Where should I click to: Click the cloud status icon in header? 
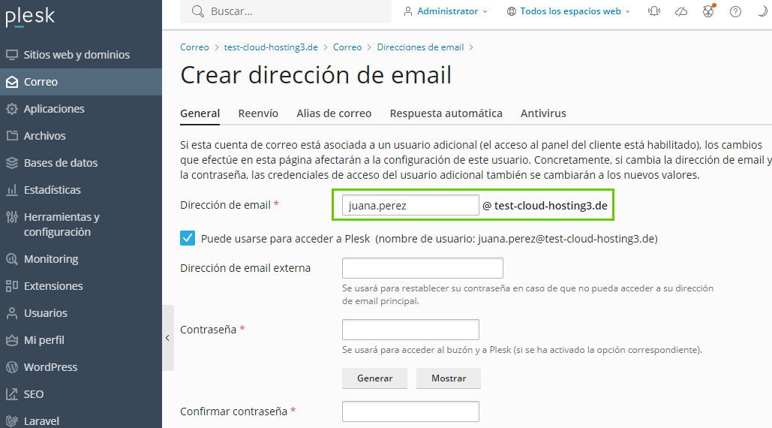681,11
